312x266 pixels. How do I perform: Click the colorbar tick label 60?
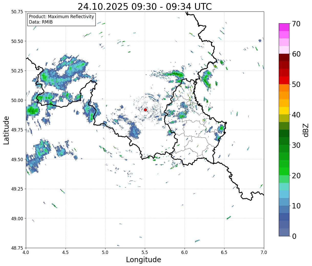click(296, 54)
